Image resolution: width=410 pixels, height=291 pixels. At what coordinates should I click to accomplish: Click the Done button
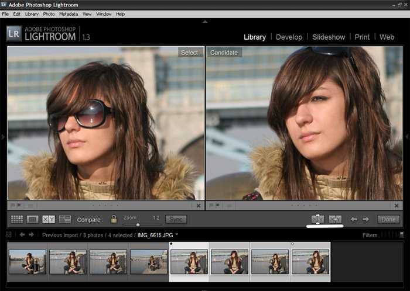click(388, 219)
